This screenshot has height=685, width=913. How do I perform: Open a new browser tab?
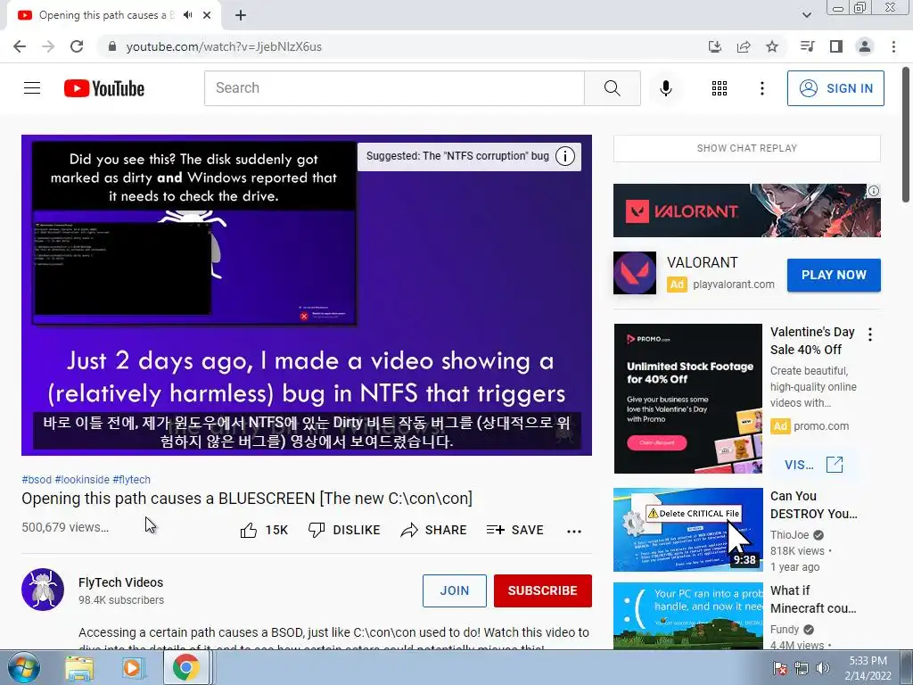click(x=241, y=15)
